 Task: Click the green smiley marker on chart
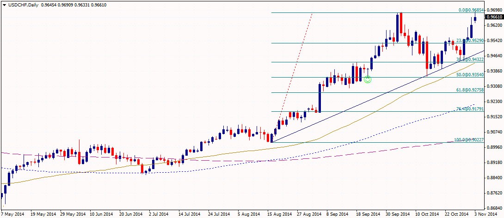pos(368,79)
